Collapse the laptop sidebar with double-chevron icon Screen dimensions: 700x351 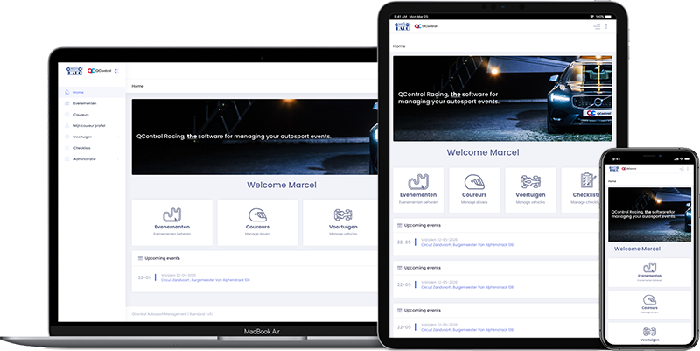116,71
